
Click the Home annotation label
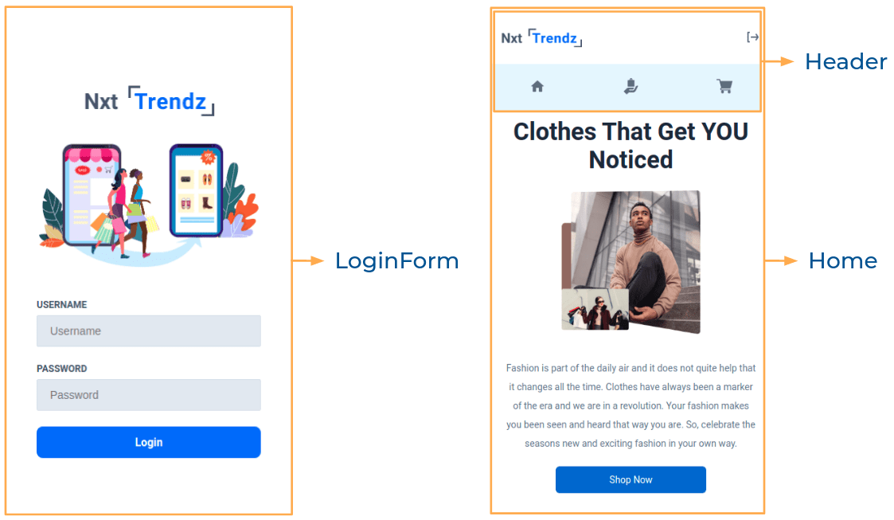pos(843,261)
